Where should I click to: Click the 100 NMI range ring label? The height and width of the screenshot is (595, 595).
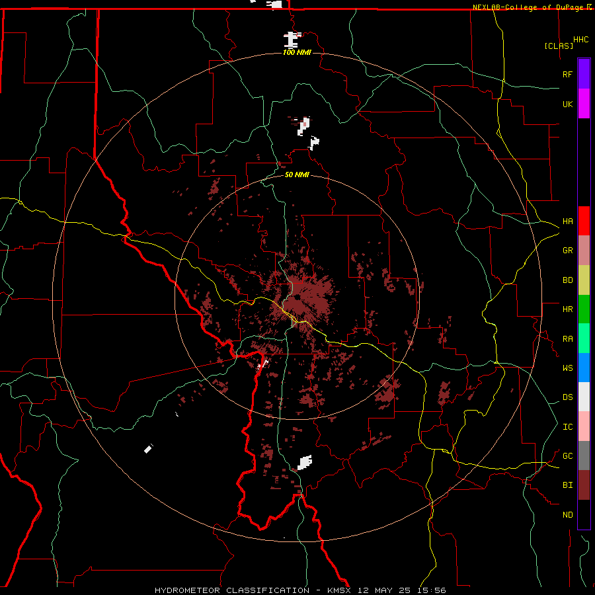point(297,52)
